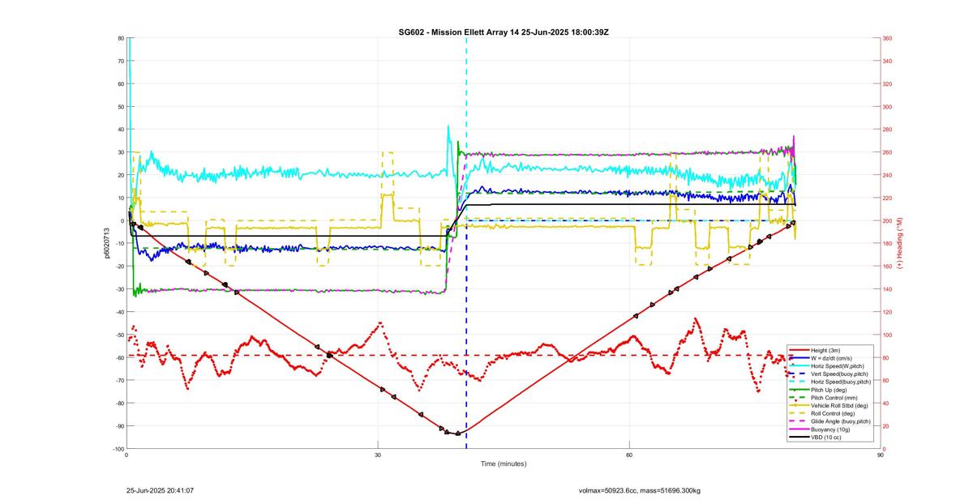
Task: Select the "Height (3m)" legend entry
Action: click(826, 349)
